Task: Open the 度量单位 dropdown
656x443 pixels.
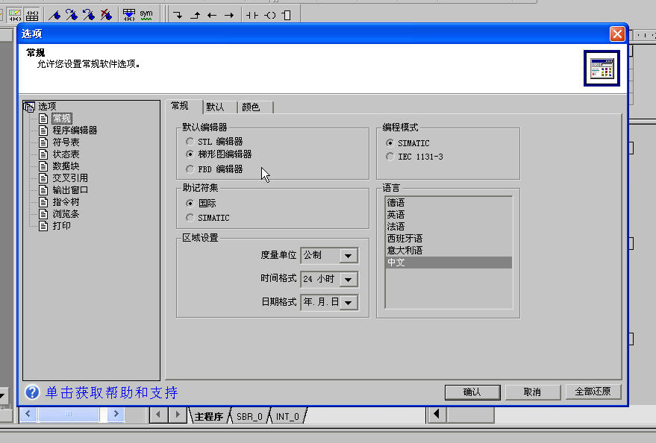Action: tap(348, 256)
